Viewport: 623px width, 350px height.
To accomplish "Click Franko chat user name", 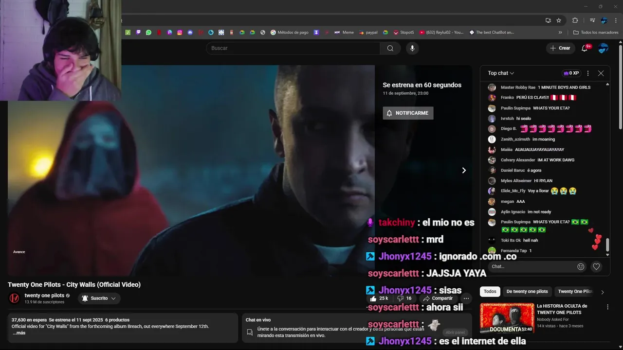I will click(x=507, y=98).
